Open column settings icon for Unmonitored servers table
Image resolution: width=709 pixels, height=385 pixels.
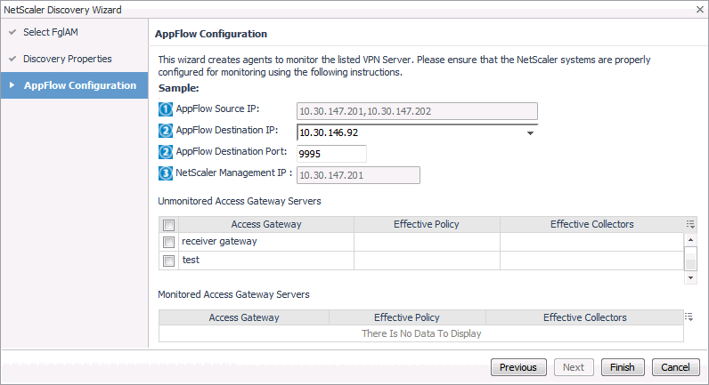pos(690,224)
